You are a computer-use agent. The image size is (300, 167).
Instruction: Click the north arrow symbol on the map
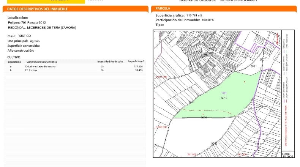pos(277,39)
